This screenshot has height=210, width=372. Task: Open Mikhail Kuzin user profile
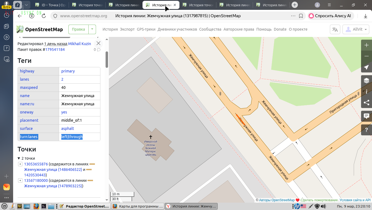point(79,44)
